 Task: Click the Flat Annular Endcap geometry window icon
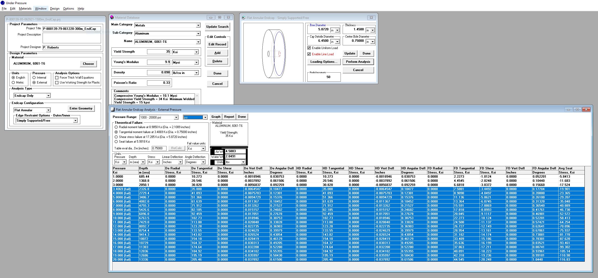pos(243,18)
